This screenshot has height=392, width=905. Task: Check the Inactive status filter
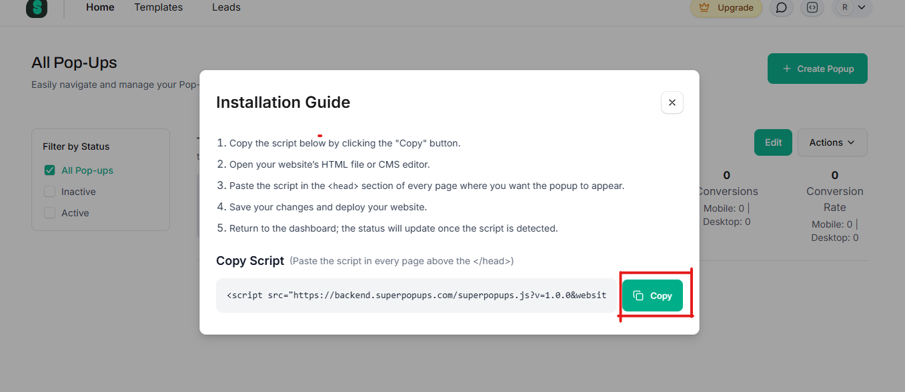coord(49,191)
